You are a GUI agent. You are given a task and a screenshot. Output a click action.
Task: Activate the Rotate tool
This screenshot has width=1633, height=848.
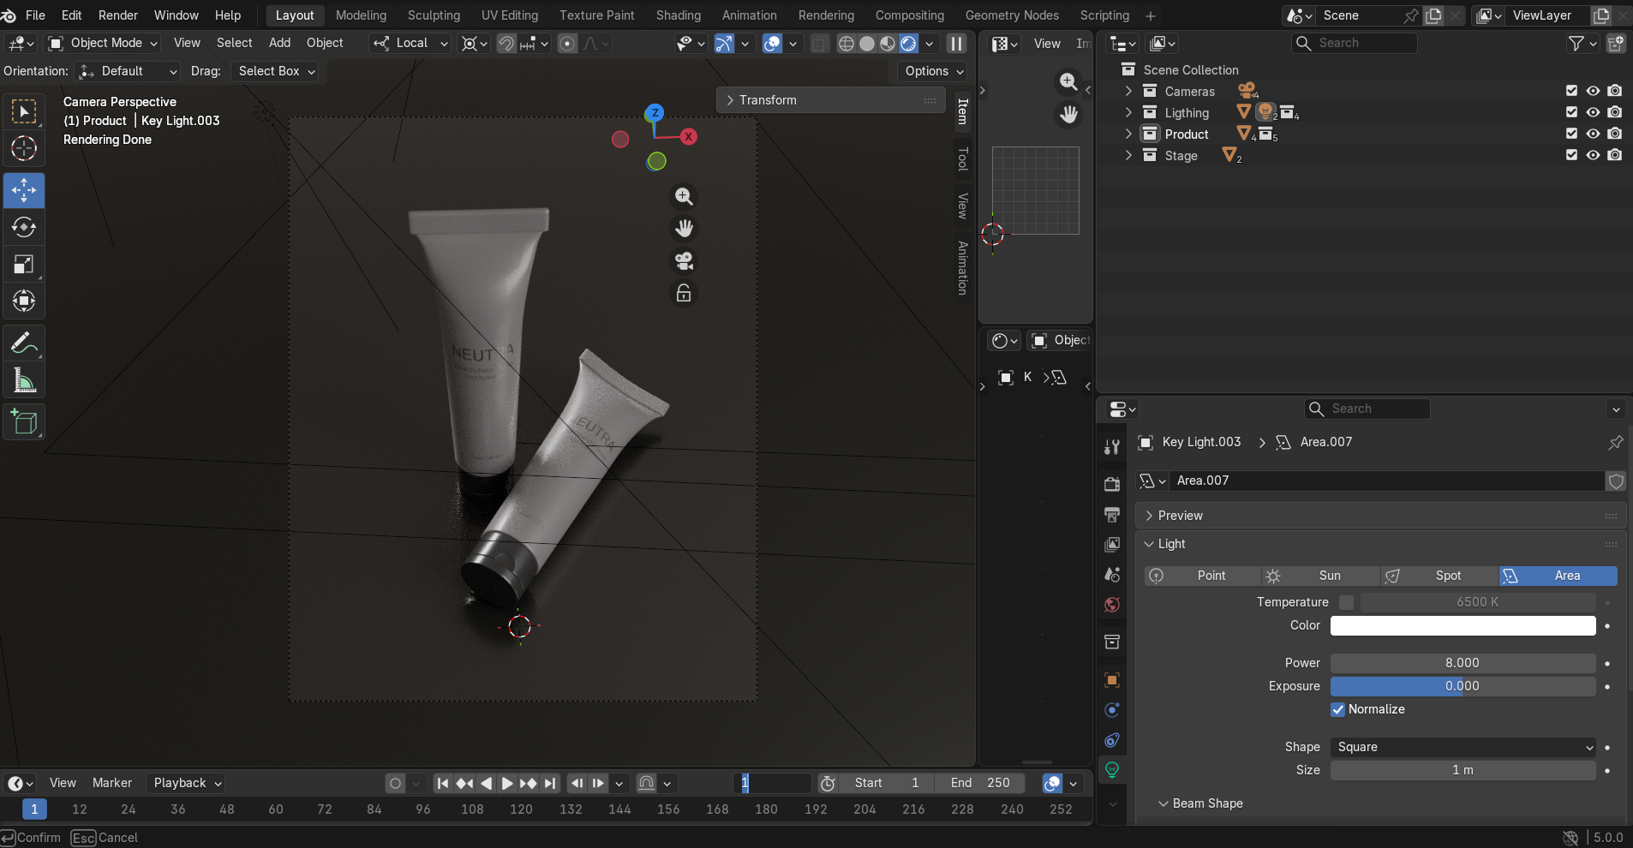24,227
